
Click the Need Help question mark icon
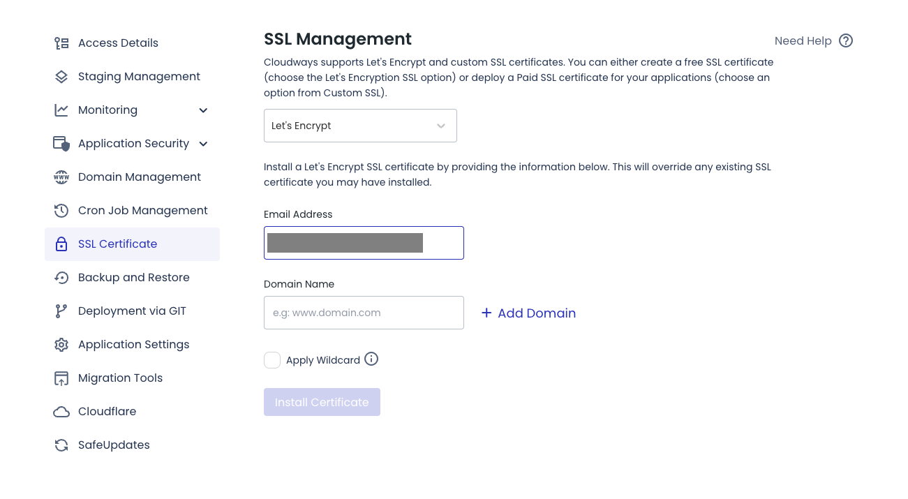click(846, 40)
